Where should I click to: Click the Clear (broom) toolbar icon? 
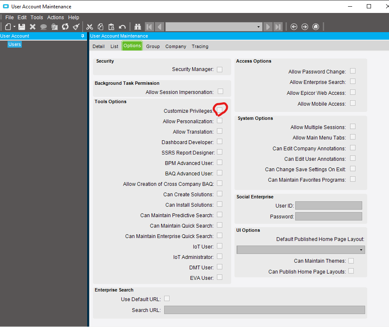click(76, 26)
